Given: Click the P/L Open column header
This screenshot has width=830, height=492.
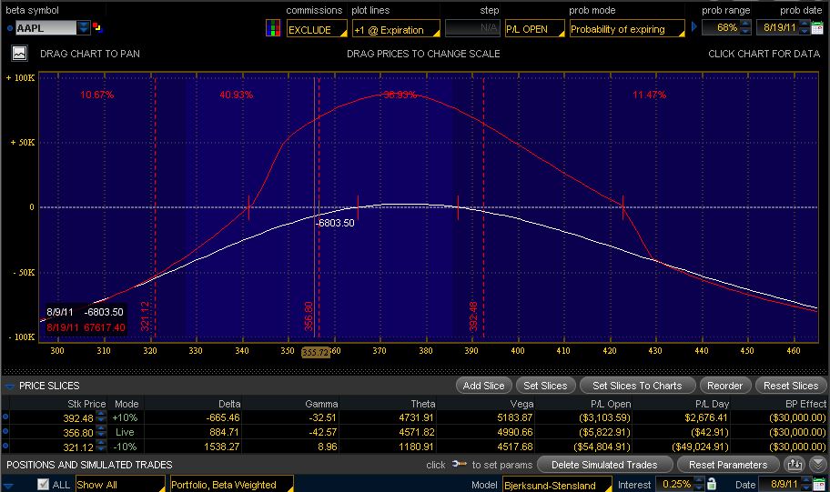Looking at the screenshot, I should coord(611,404).
